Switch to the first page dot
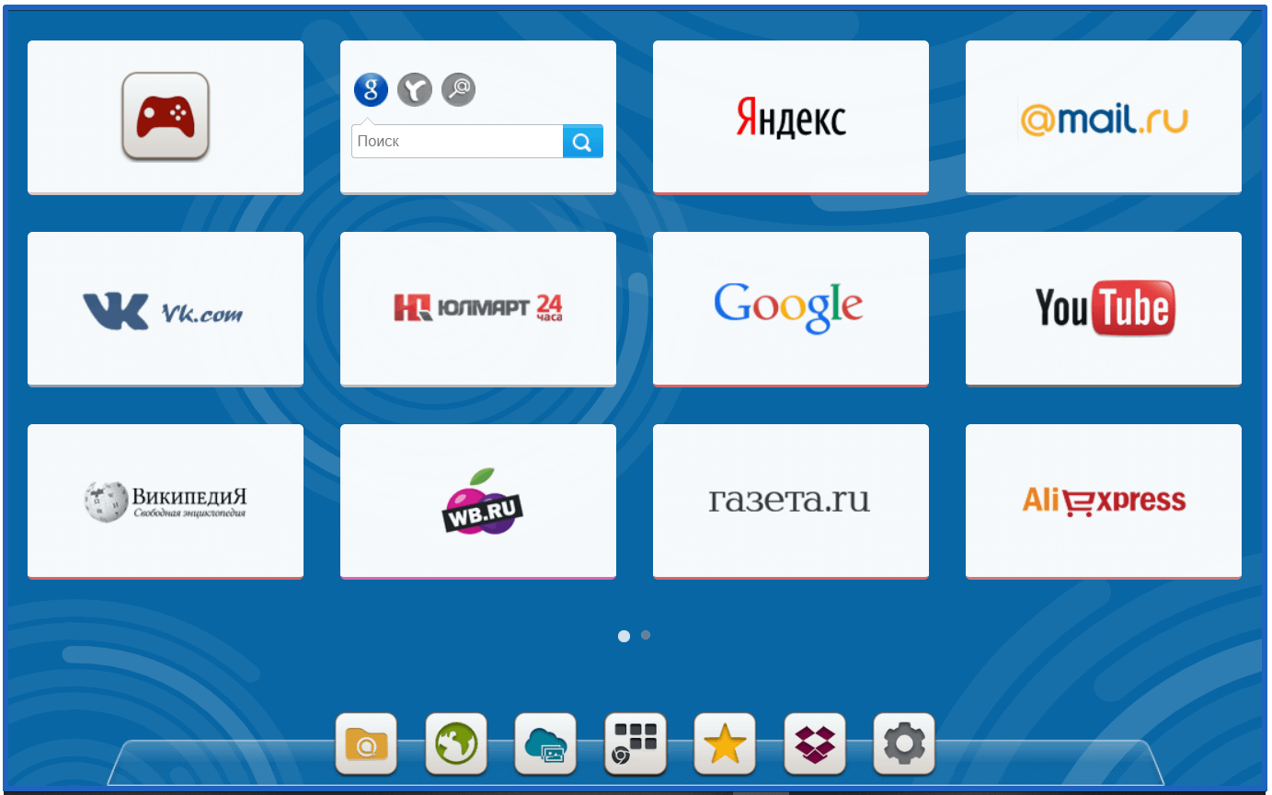The height and width of the screenshot is (795, 1272). pos(624,636)
